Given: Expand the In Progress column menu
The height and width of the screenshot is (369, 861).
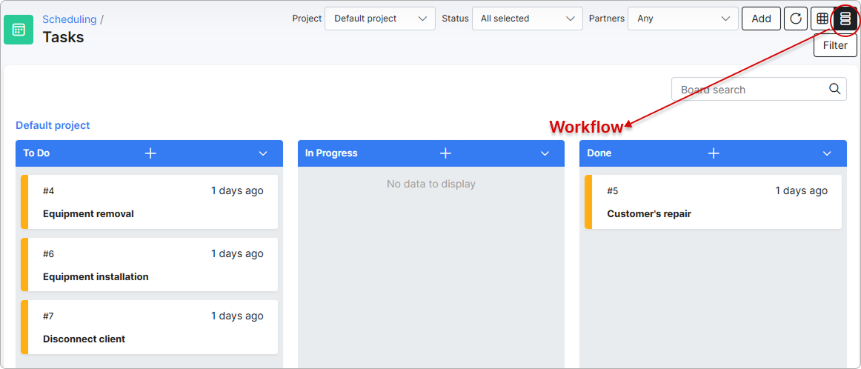Looking at the screenshot, I should (x=545, y=153).
